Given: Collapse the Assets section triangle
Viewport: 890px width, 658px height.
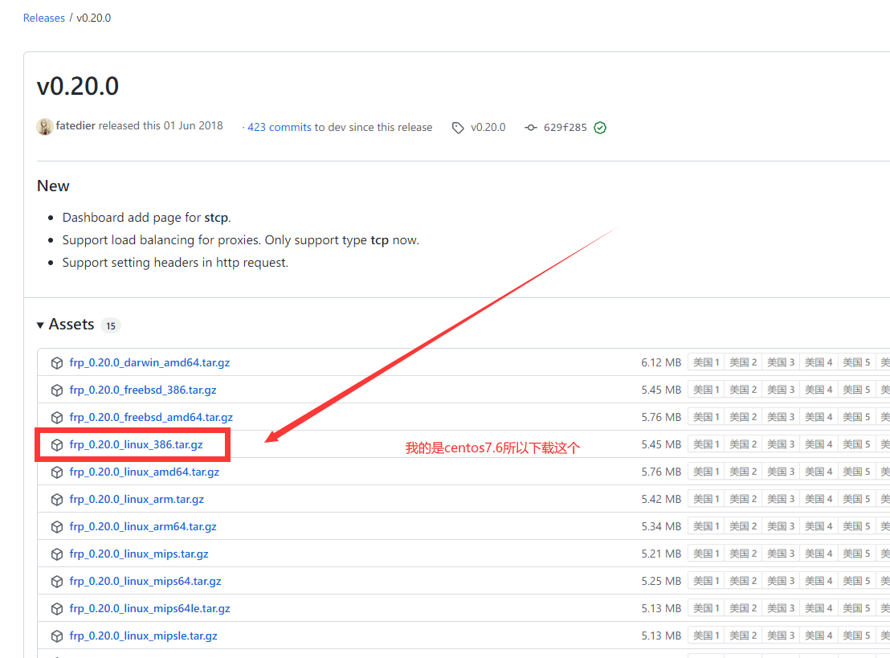Looking at the screenshot, I should coord(40,325).
